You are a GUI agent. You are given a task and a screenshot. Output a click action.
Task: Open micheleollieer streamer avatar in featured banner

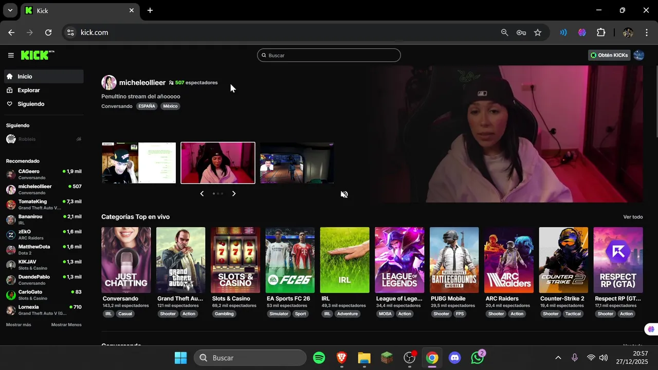tap(108, 82)
